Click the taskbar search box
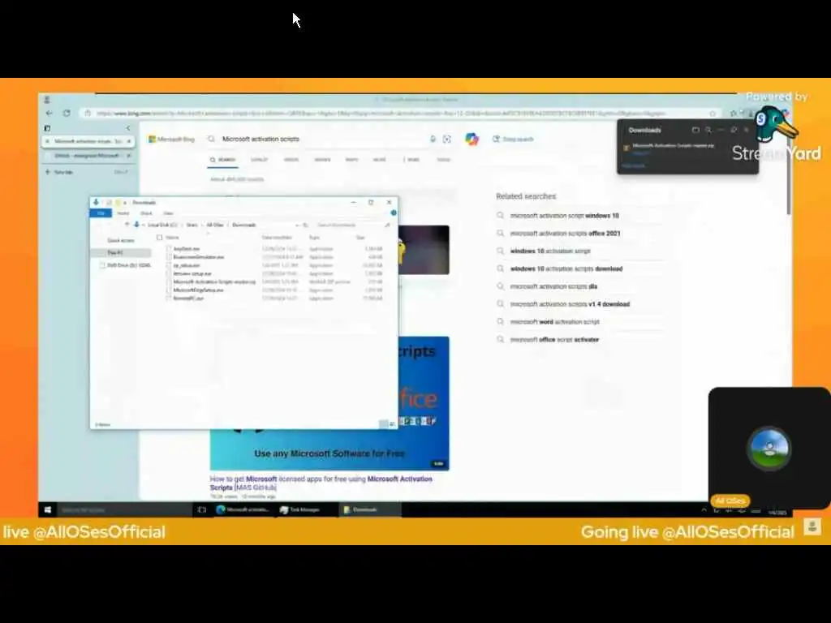The height and width of the screenshot is (623, 831). (x=123, y=509)
